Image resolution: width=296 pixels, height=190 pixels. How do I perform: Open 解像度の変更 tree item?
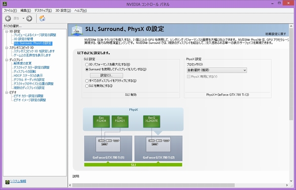click(x=23, y=63)
